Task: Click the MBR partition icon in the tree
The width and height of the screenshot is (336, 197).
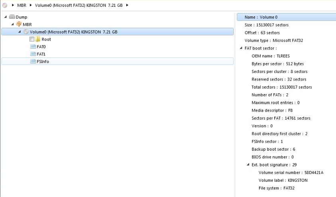Action: click(19, 24)
